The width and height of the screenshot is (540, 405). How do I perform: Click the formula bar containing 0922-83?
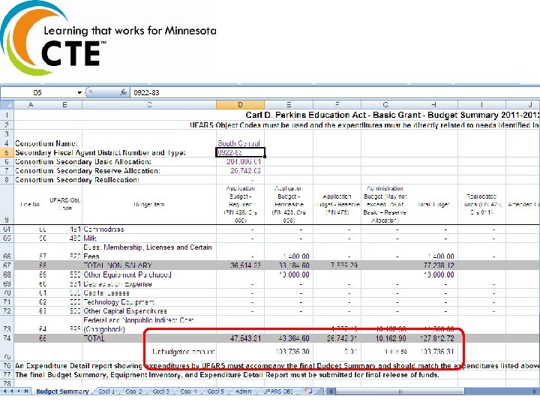[x=334, y=92]
